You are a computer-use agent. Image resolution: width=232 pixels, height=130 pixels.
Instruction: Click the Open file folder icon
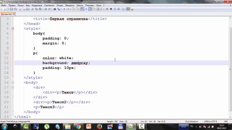point(8,9)
